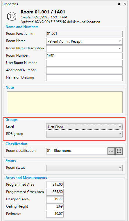Open the Level dropdown showing First Floor
Image resolution: width=129 pixels, height=221 pixels.
(x=84, y=127)
